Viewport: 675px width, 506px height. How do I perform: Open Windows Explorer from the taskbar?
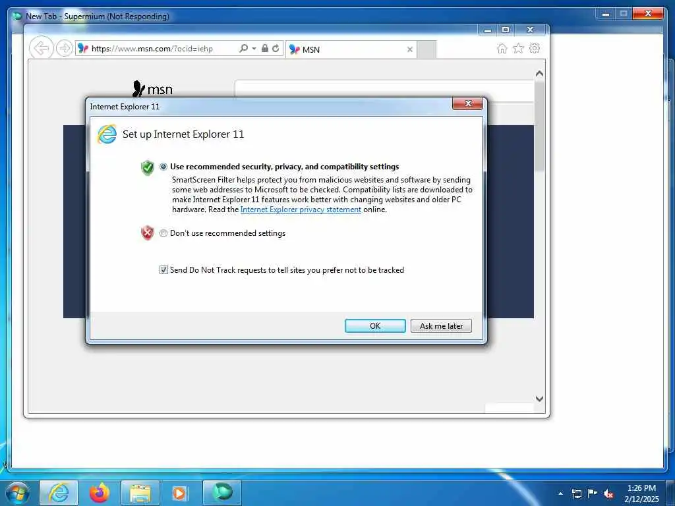point(140,493)
